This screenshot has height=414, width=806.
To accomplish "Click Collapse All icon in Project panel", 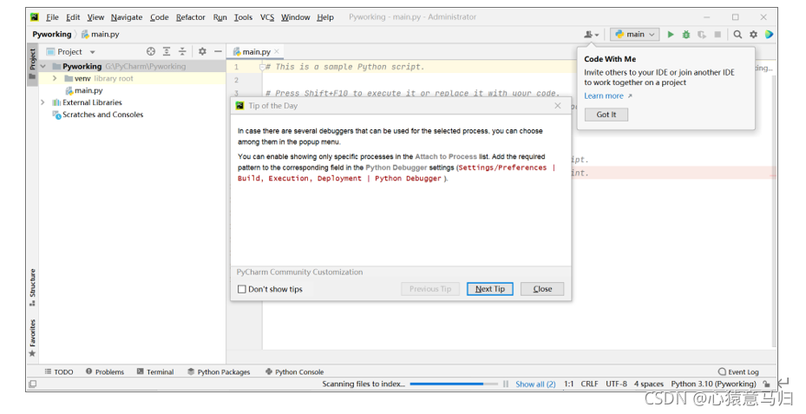I will [x=182, y=51].
